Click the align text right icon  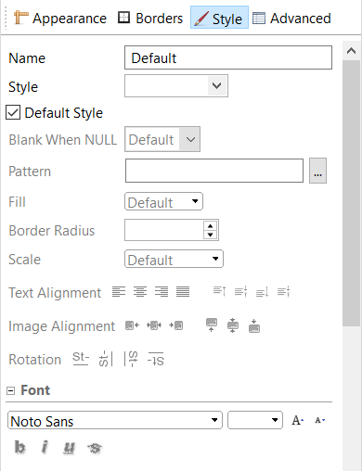162,291
